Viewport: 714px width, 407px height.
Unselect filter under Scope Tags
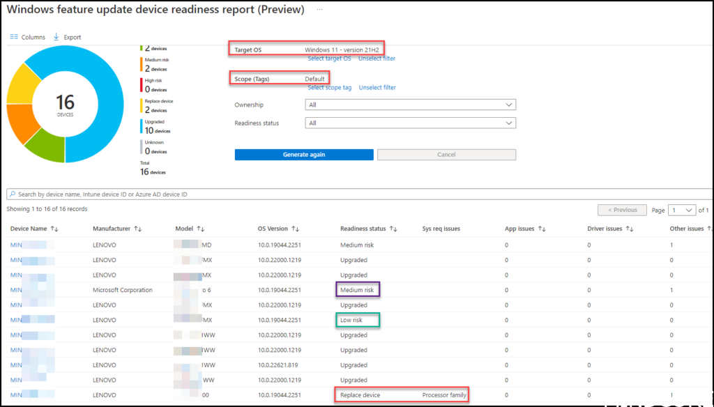[x=377, y=87]
